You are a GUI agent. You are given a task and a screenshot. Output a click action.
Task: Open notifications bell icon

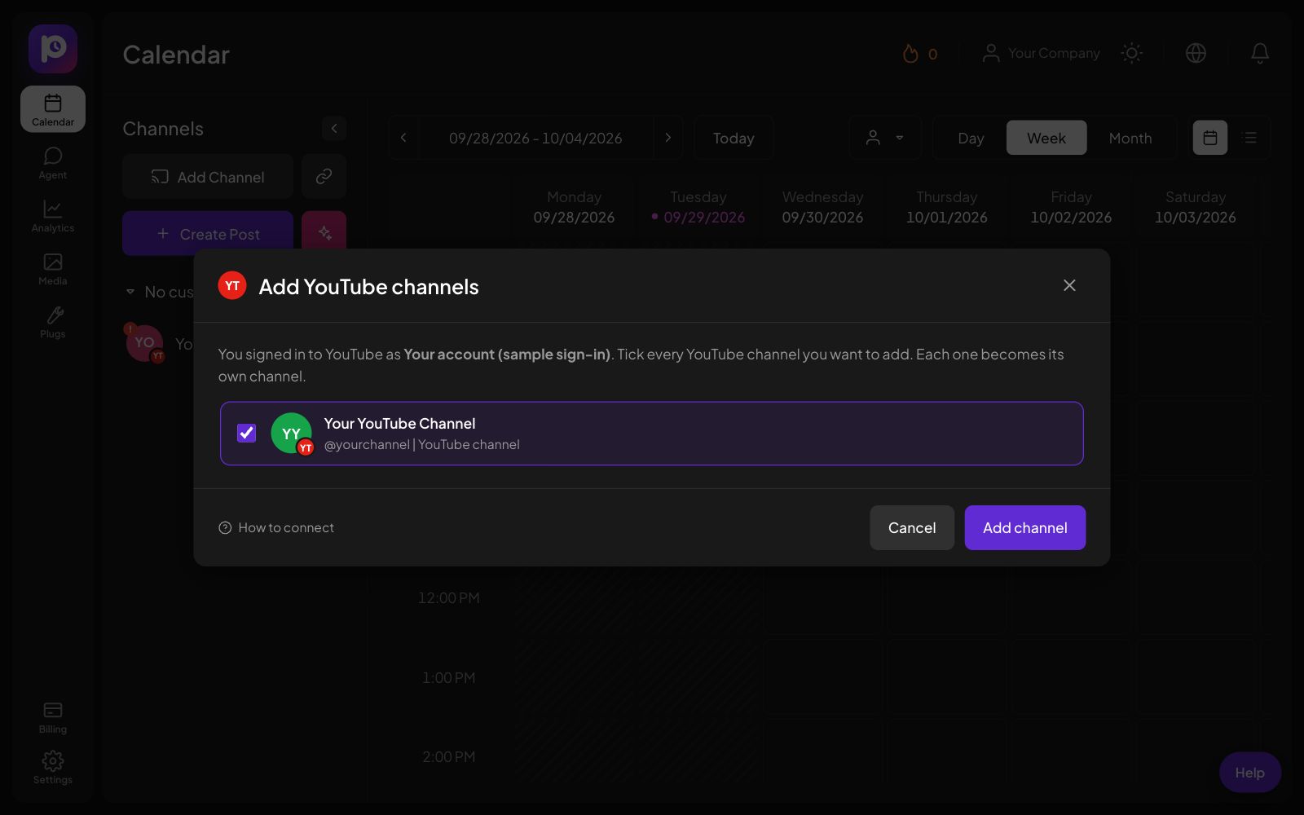pos(1259,53)
